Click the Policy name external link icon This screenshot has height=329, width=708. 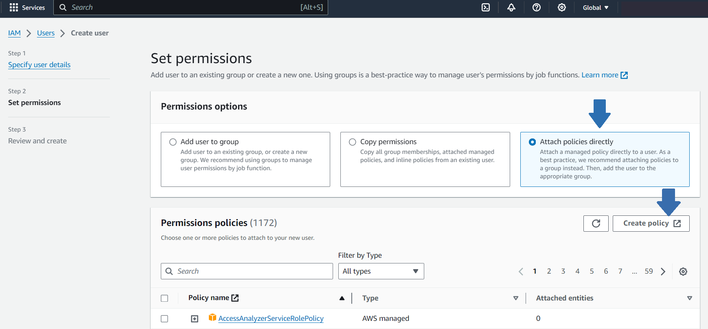235,298
